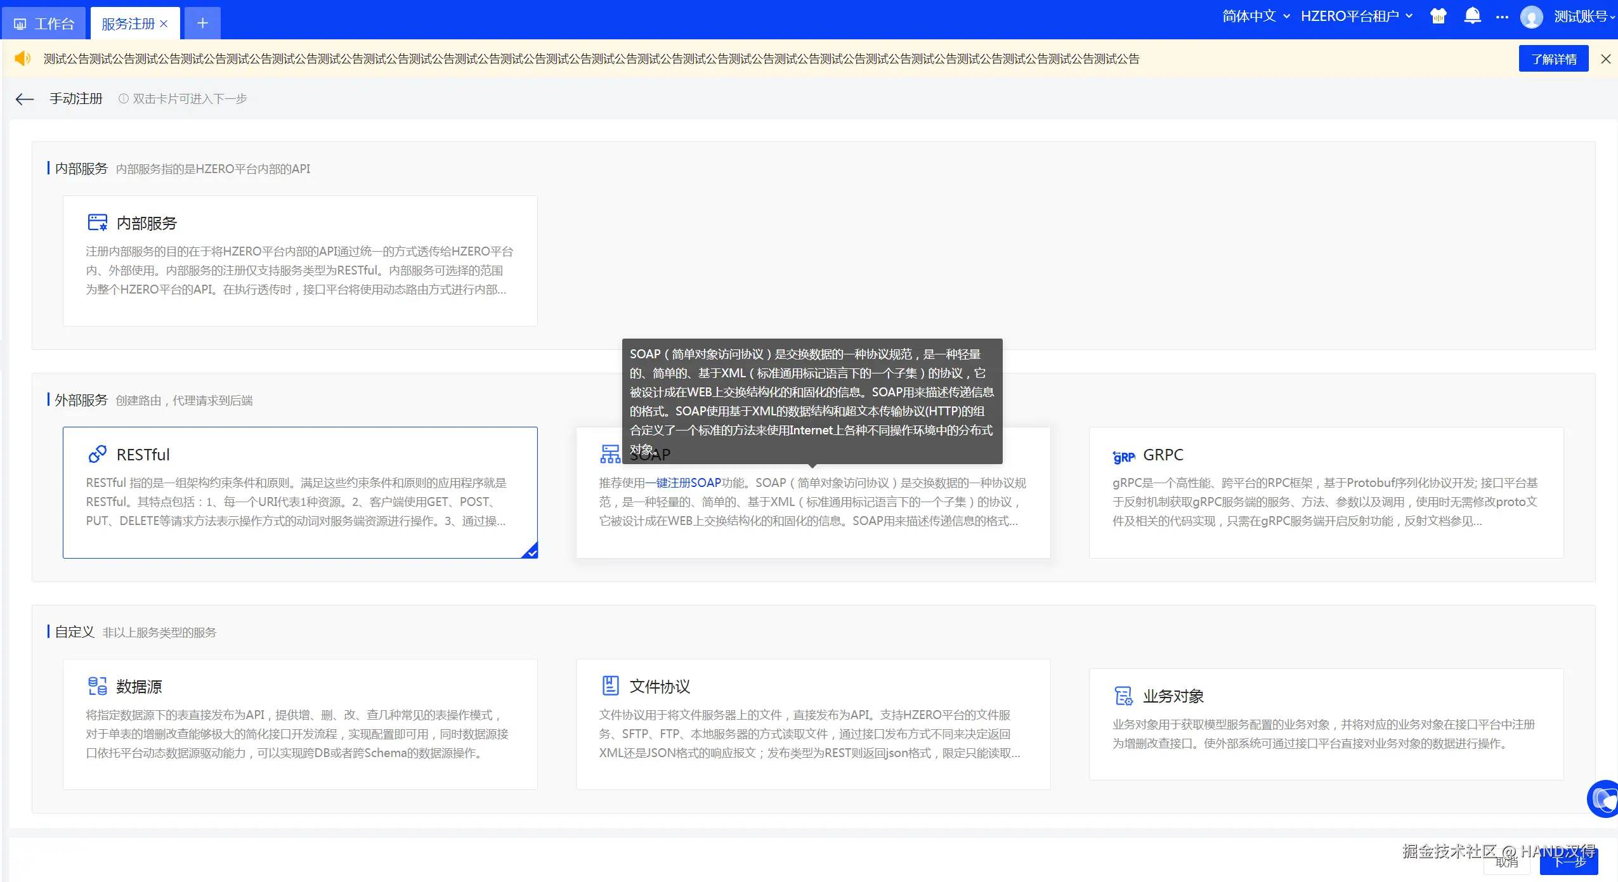Click the back arrow beside 手动注册
This screenshot has height=882, width=1618.
25,99
